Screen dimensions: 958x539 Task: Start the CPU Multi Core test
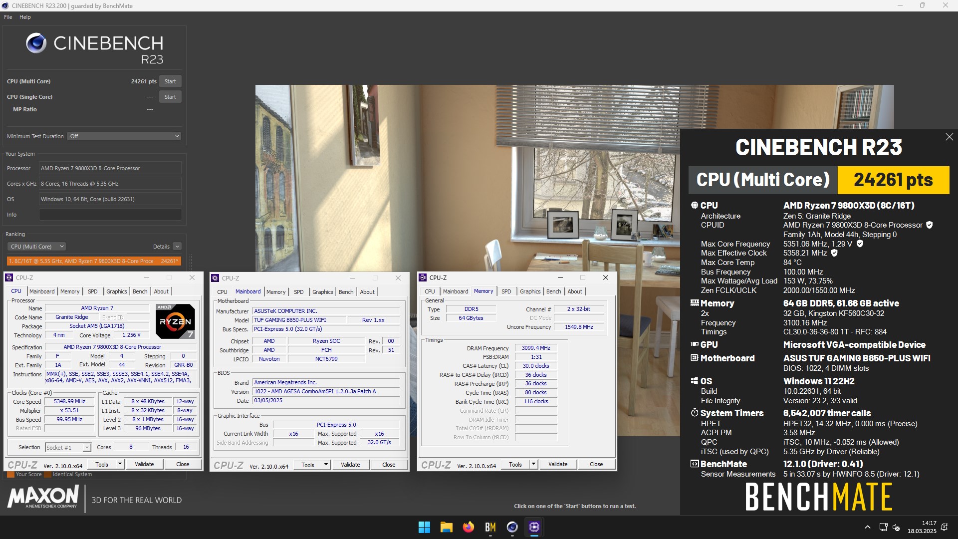(170, 81)
